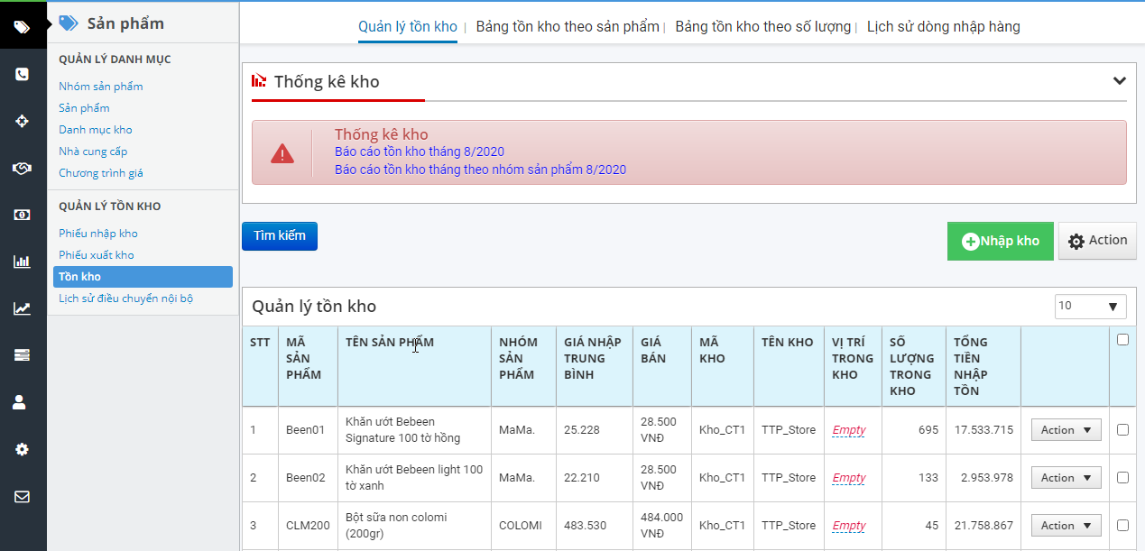The width and height of the screenshot is (1145, 551).
Task: Tick the checkbox for row CLM200
Action: [1122, 525]
